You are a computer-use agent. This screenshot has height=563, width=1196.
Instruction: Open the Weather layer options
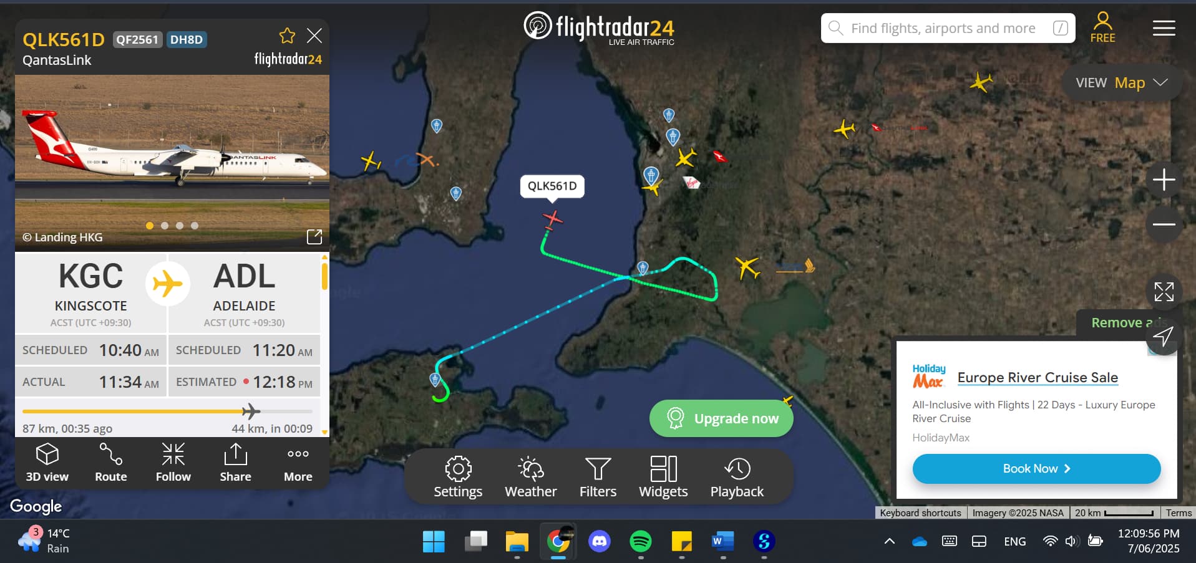pyautogui.click(x=530, y=477)
